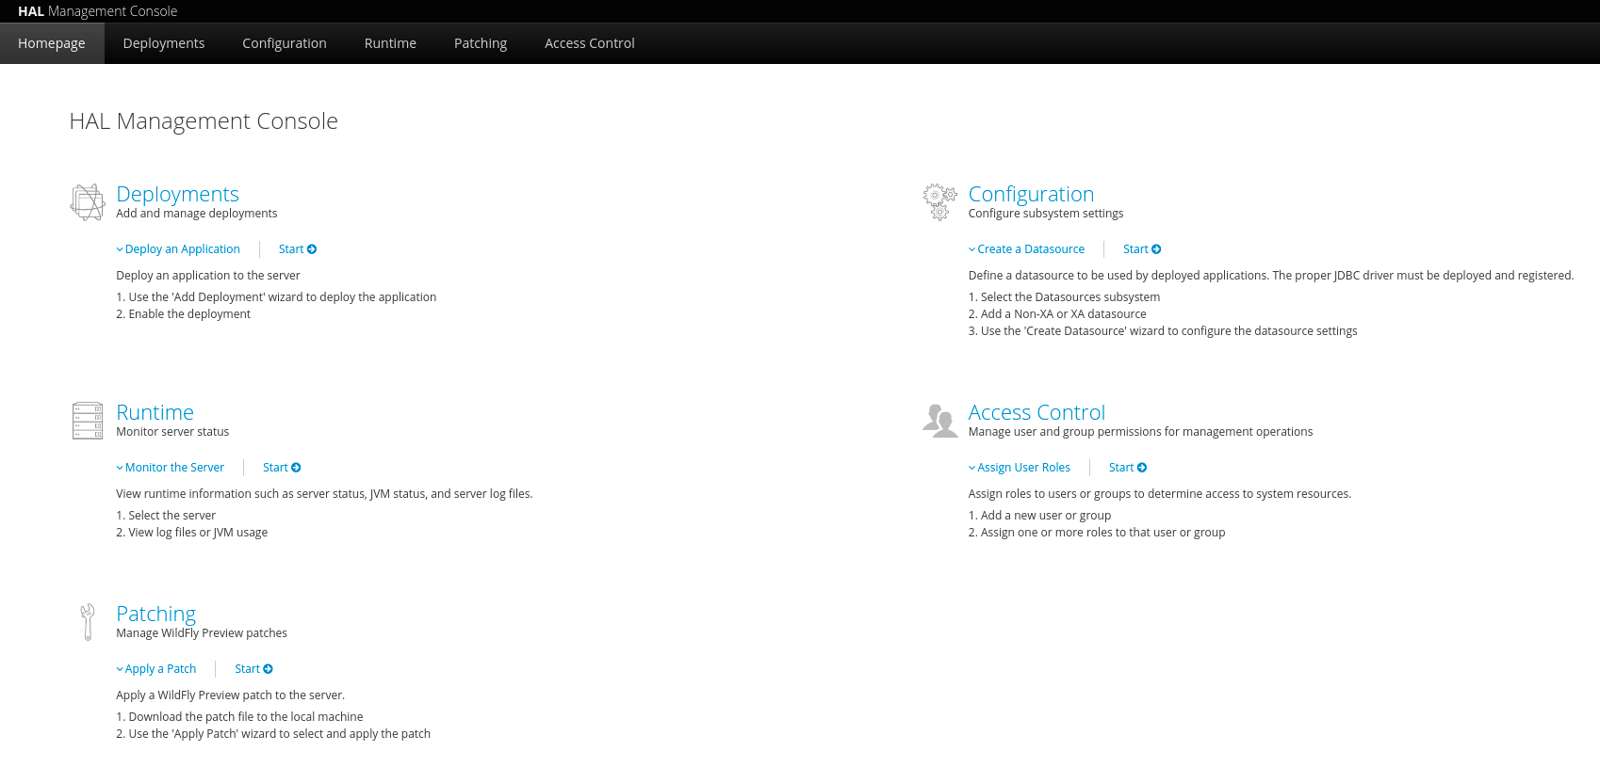Click the Deployments section stacked-boxes icon
This screenshot has width=1600, height=767.
pos(87,202)
